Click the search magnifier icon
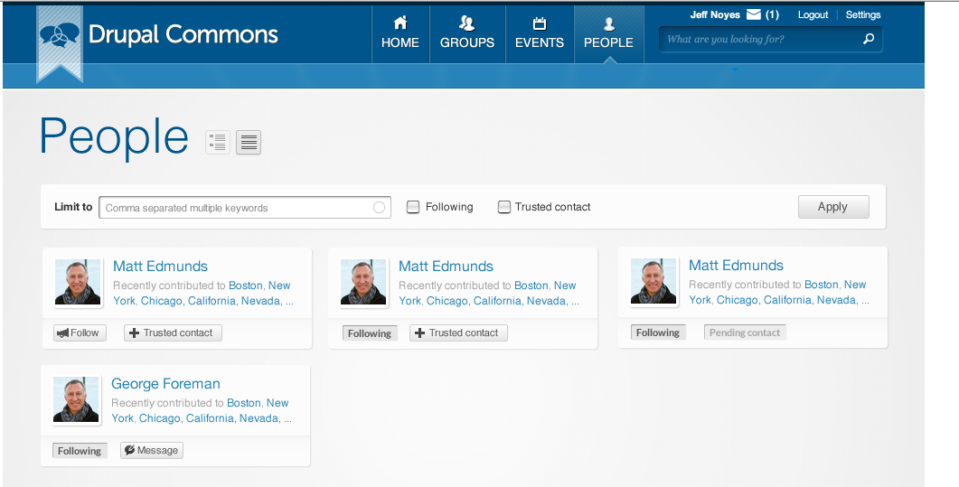The height and width of the screenshot is (487, 959). pos(868,39)
